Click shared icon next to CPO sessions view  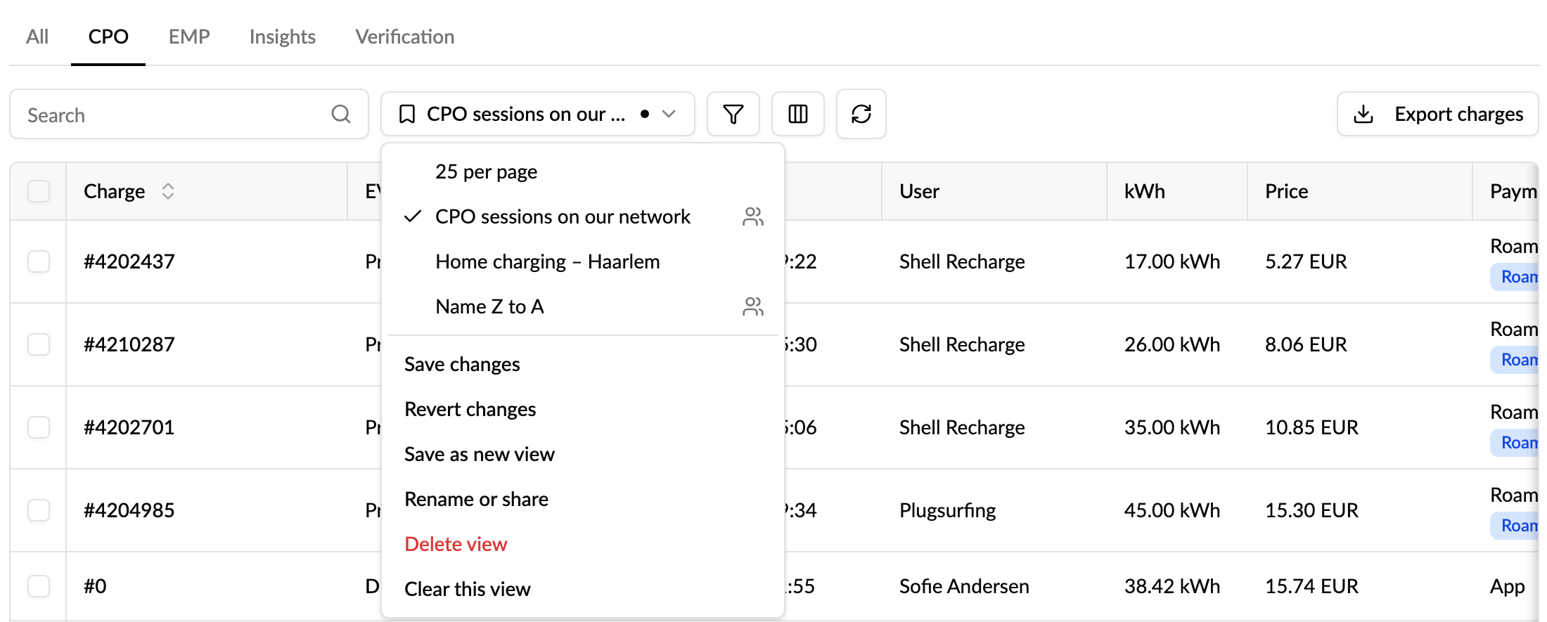coord(752,216)
